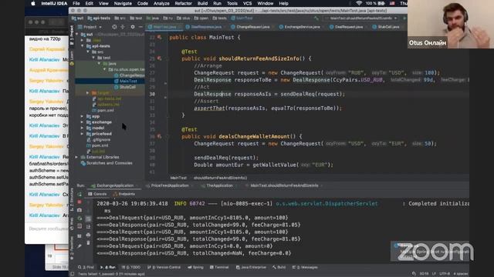
Task: Open MainTest.shouldReturnFeeAndSizeInfo run tab
Action: (284, 185)
